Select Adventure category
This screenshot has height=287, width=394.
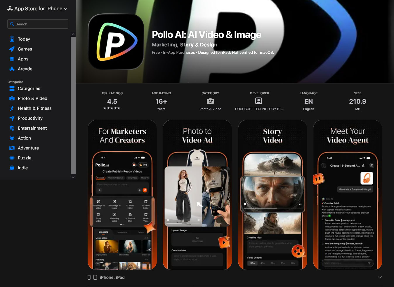(x=28, y=148)
